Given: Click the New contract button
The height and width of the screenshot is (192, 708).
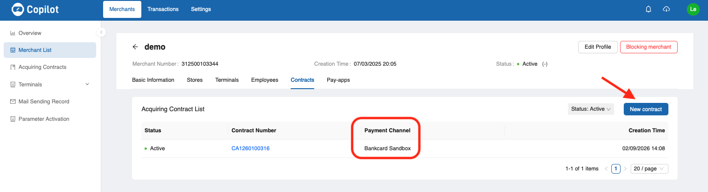Looking at the screenshot, I should 645,109.
